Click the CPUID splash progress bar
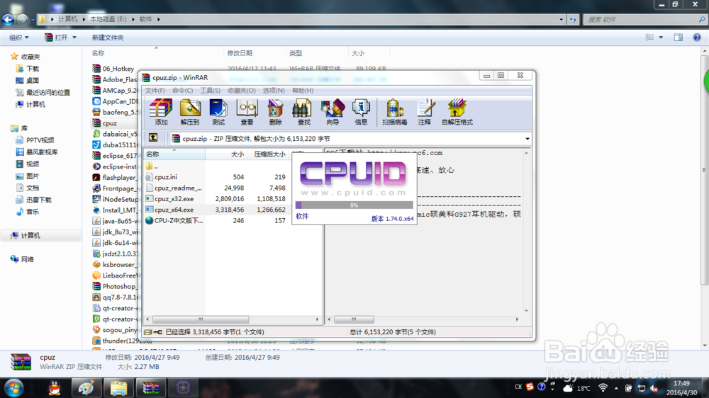The width and height of the screenshot is (709, 398). (x=354, y=205)
